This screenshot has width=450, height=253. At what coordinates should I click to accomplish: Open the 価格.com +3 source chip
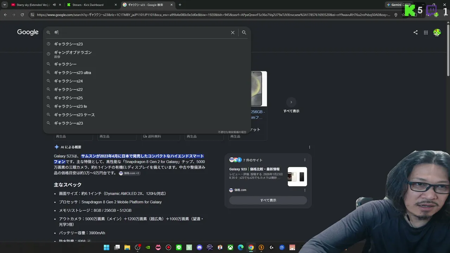129,173
